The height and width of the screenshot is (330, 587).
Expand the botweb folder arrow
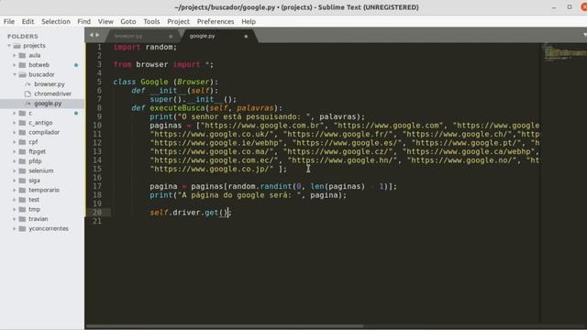tap(15, 65)
